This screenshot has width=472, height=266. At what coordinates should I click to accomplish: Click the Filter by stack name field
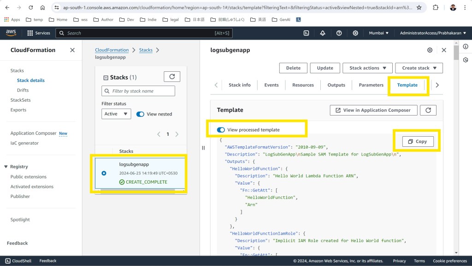[138, 91]
